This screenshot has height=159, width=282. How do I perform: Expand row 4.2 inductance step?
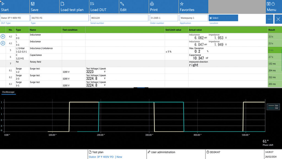(x=3, y=36)
